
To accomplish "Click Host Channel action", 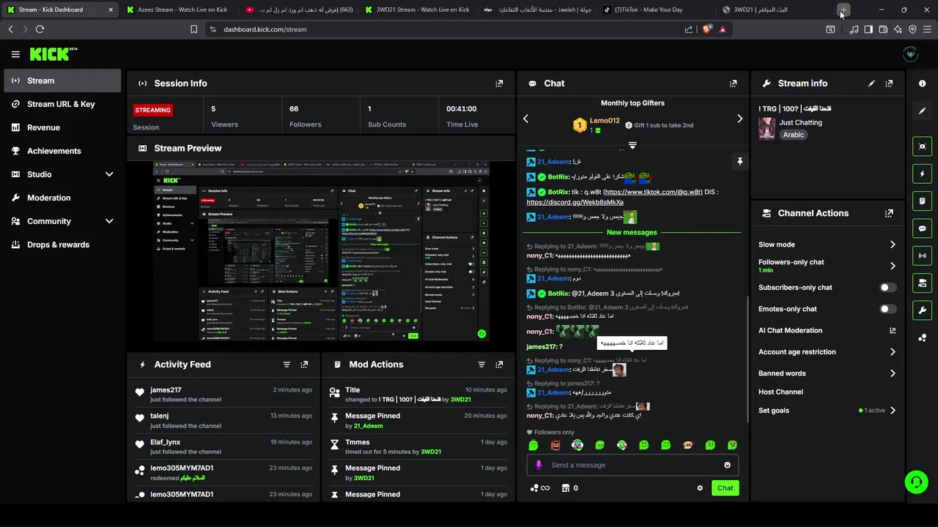I will point(780,392).
